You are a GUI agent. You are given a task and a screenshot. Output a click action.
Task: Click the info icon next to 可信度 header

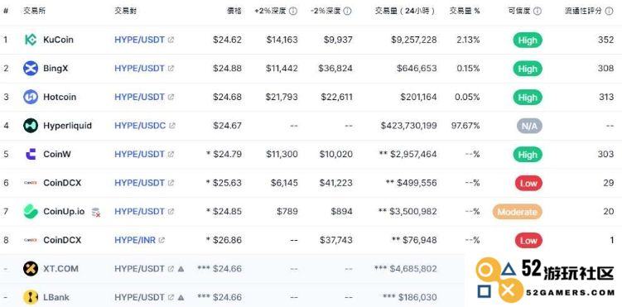(538, 11)
